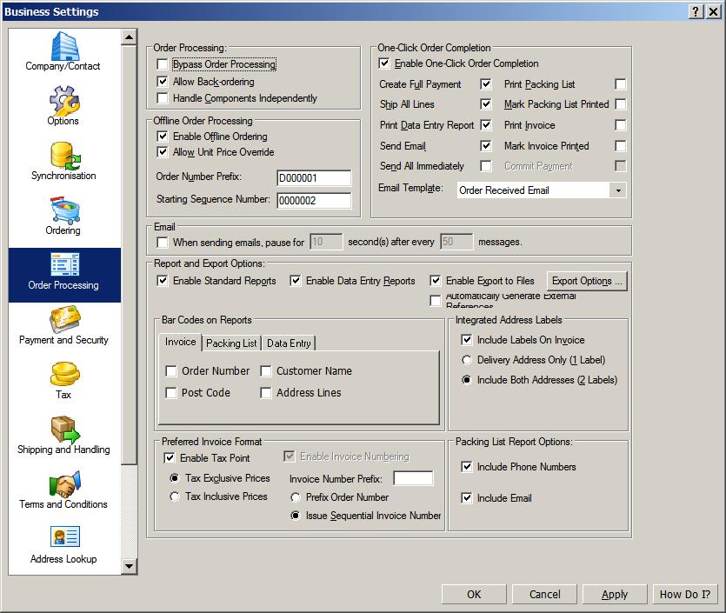Open the Company/Contact settings icon
This screenshot has height=613, width=726.
63,46
